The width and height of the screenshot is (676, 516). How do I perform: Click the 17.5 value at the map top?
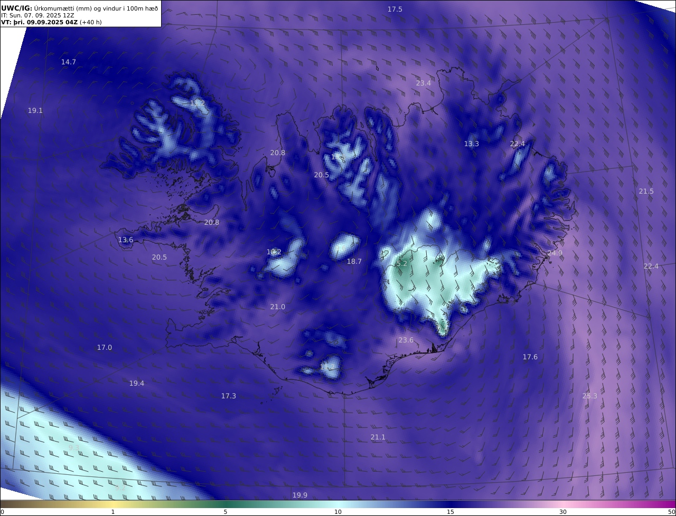pyautogui.click(x=395, y=9)
